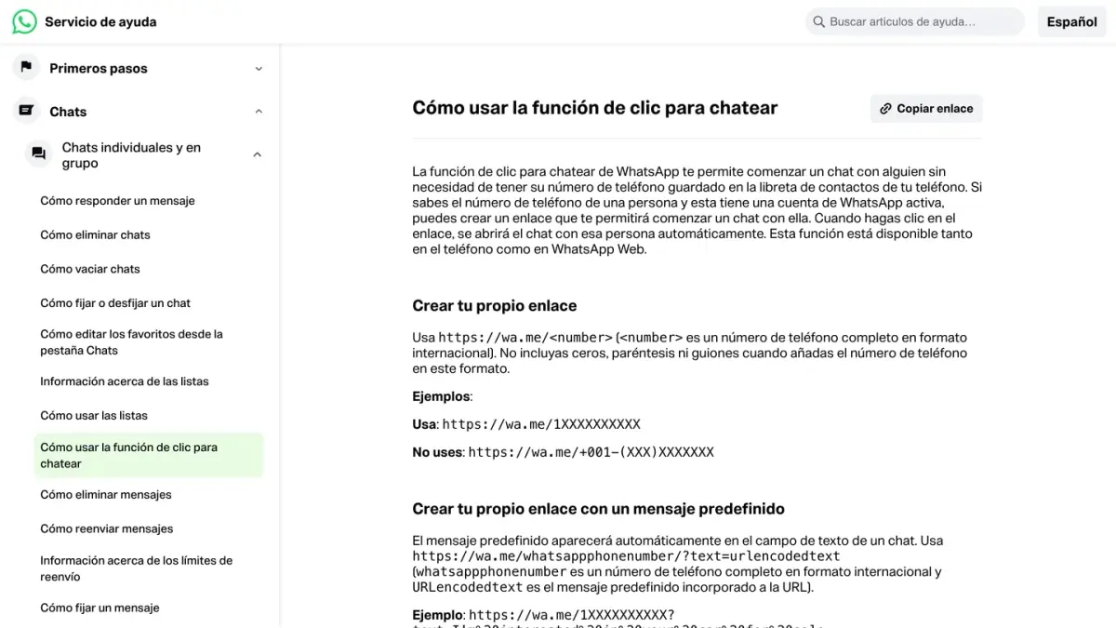Viewport: 1116px width, 628px height.
Task: Click the https://wa.me/+001-(XXX)XXXXXXX example
Action: [x=591, y=452]
